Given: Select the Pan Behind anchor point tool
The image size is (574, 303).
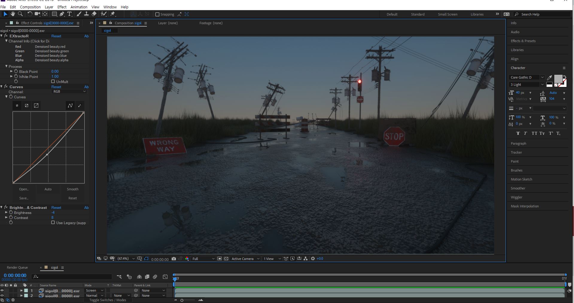Looking at the screenshot, I should [45, 14].
